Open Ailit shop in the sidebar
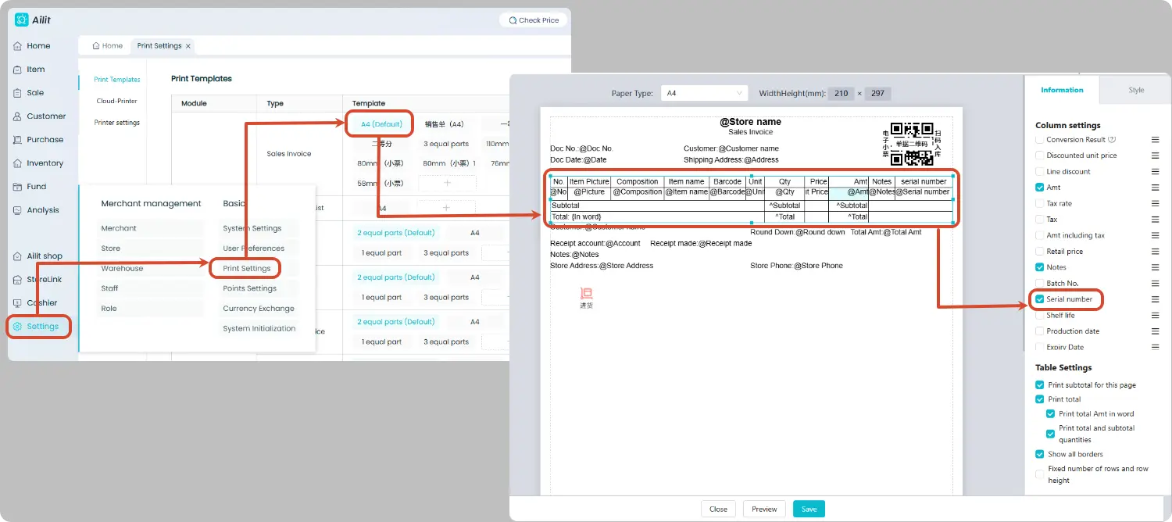1172x522 pixels. (x=38, y=256)
